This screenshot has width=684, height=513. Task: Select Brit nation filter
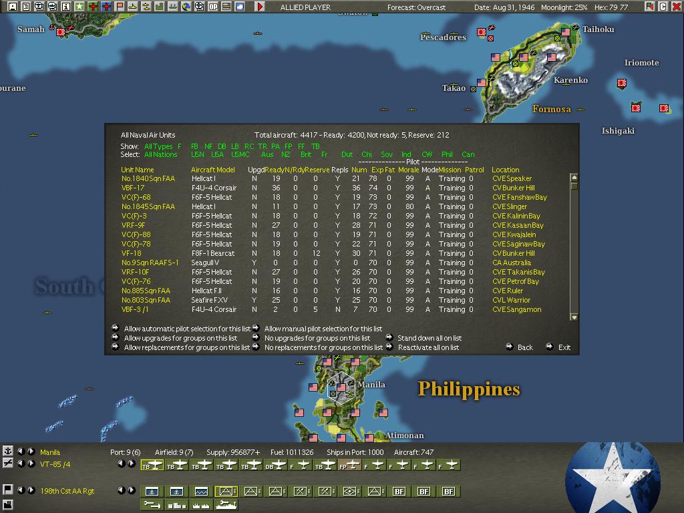click(306, 154)
